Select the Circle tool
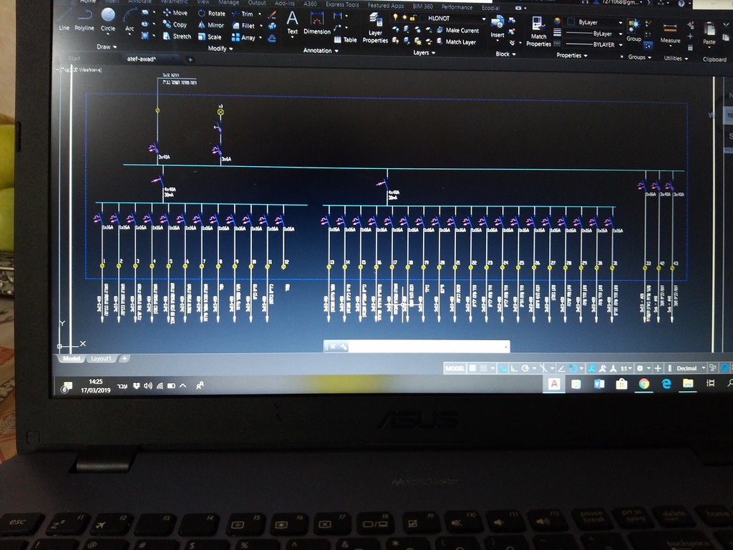Image resolution: width=733 pixels, height=550 pixels. click(108, 21)
